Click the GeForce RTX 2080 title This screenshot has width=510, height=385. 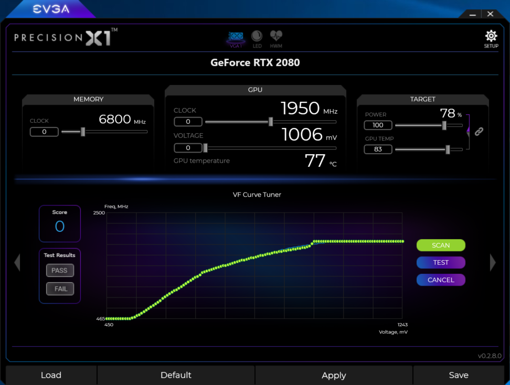(255, 62)
